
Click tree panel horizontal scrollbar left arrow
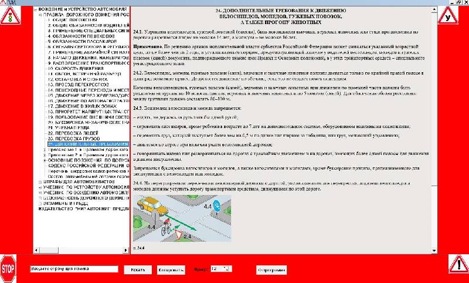(x=36, y=250)
